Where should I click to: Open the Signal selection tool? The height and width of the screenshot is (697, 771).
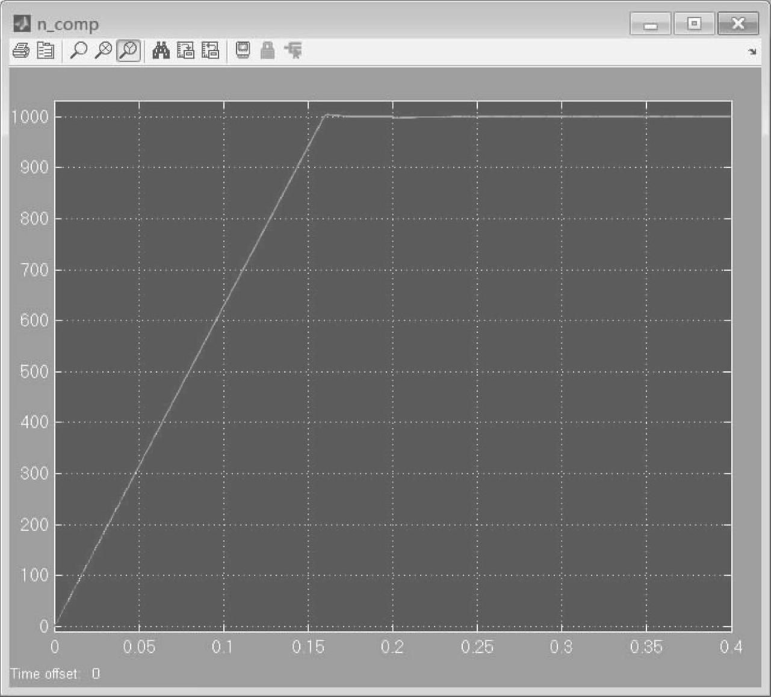point(293,51)
